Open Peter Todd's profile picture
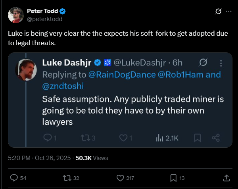 click(15, 15)
